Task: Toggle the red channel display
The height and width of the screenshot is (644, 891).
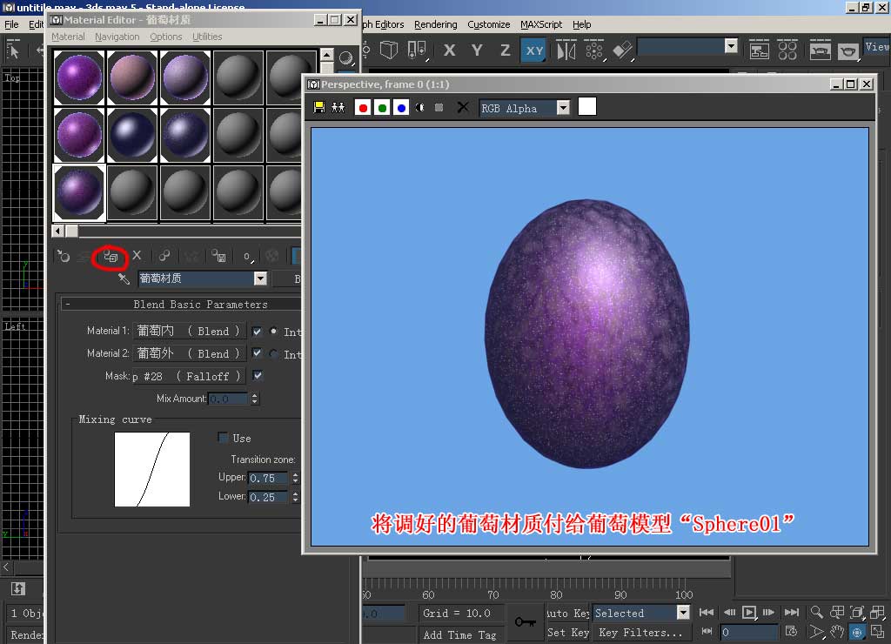Action: pyautogui.click(x=363, y=108)
